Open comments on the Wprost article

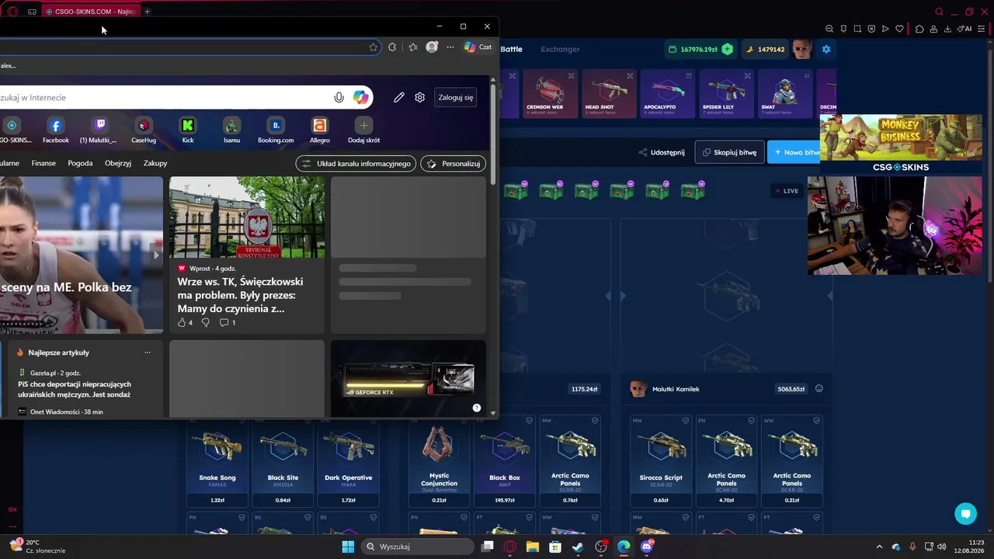click(x=228, y=322)
